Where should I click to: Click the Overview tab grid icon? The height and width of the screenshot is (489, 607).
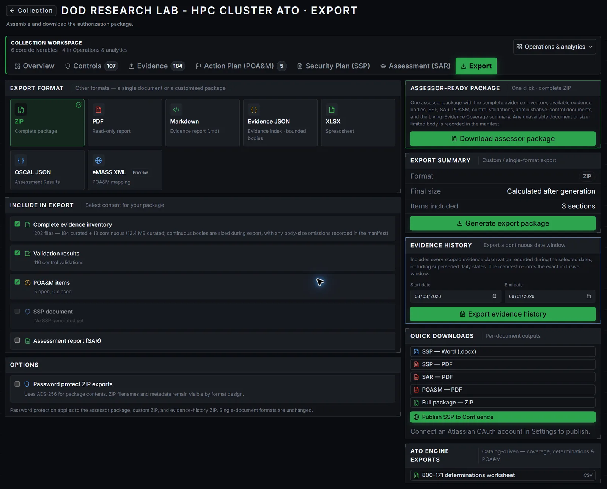(x=17, y=66)
